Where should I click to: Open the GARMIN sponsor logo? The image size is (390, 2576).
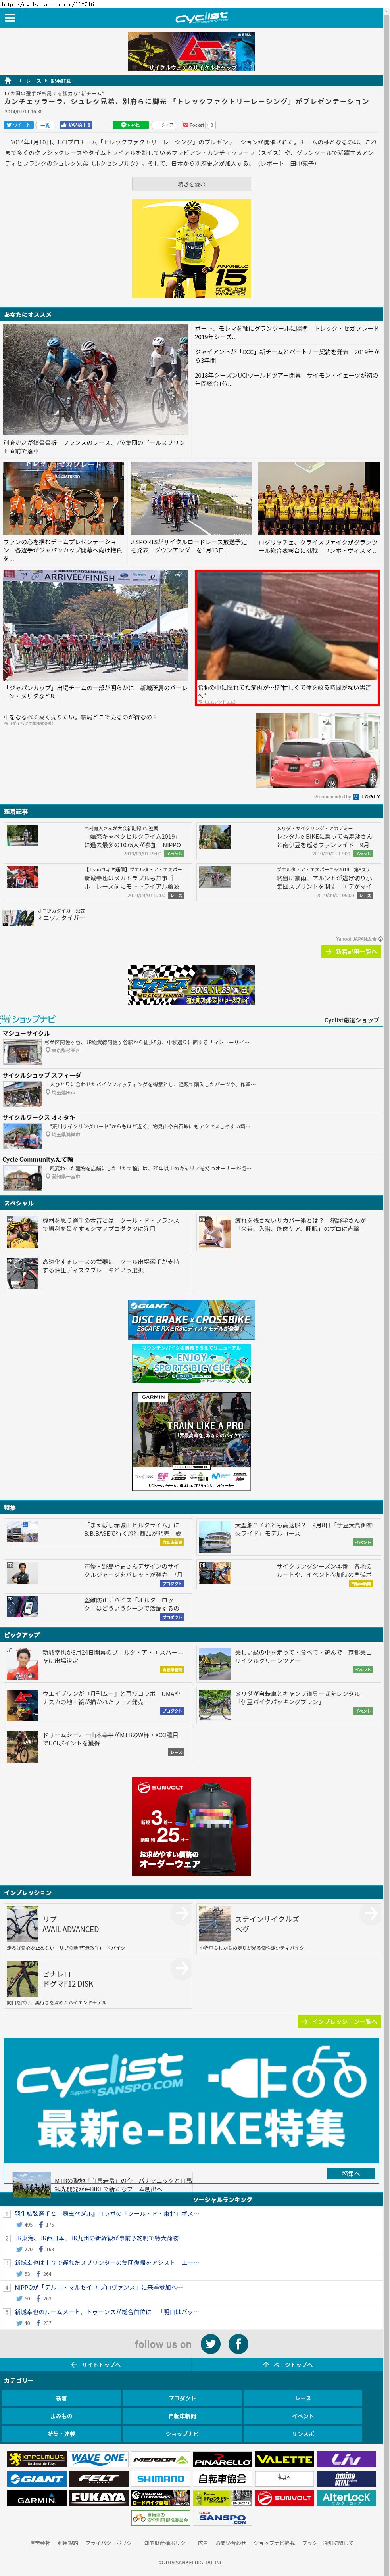point(36,2498)
